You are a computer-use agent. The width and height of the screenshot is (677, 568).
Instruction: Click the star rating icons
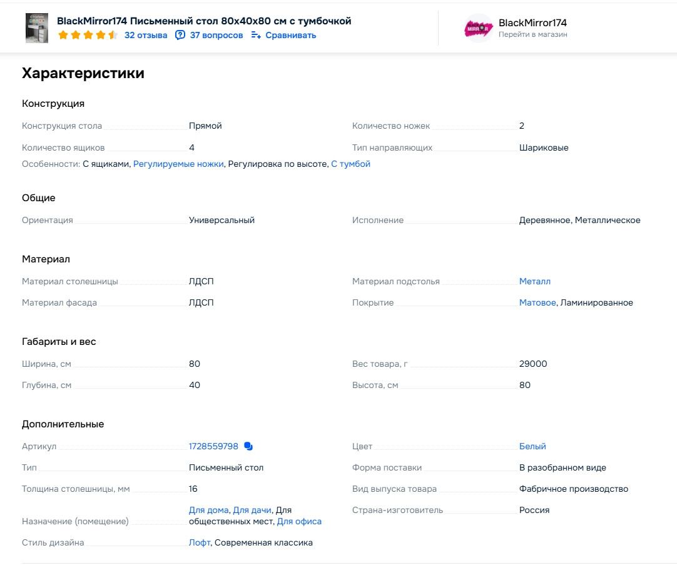(88, 36)
